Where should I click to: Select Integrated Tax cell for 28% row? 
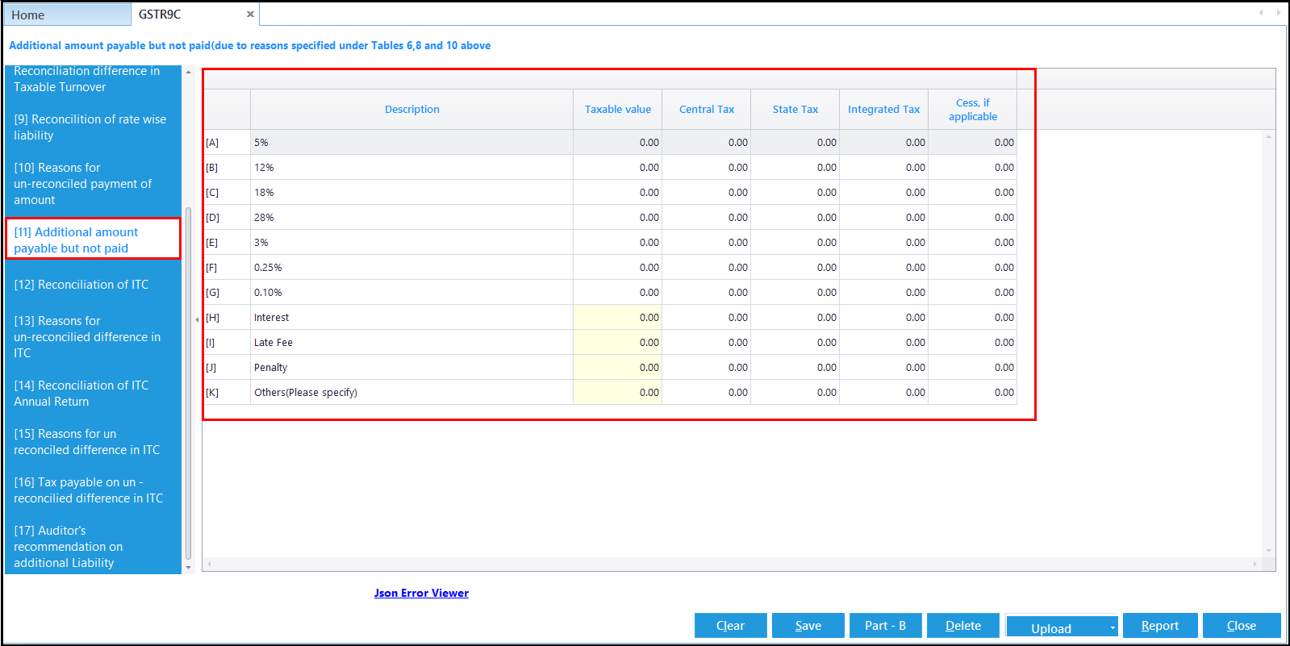[x=884, y=217]
